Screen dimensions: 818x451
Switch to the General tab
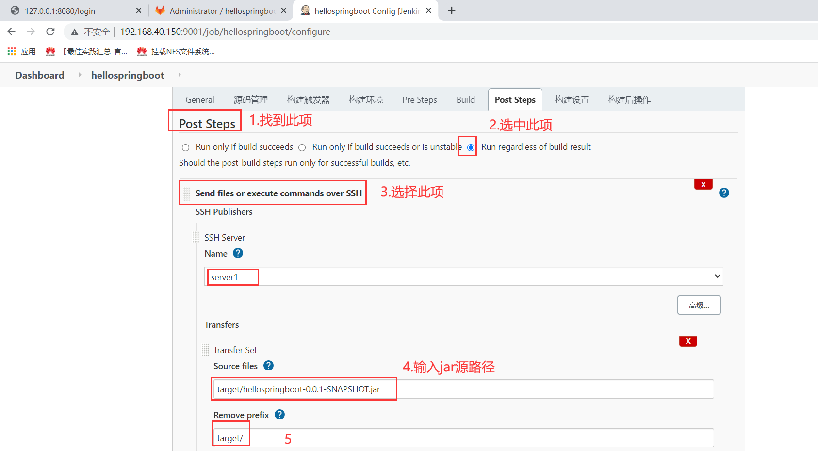[x=199, y=99]
